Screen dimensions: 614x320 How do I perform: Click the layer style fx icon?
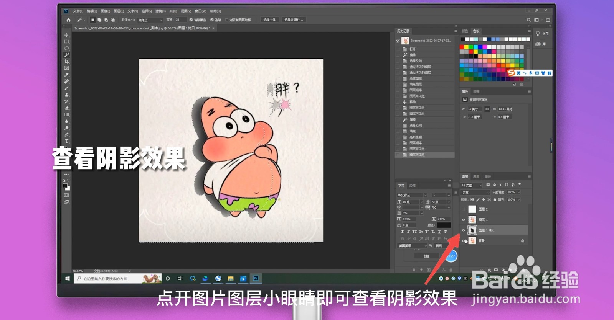pyautogui.click(x=489, y=270)
